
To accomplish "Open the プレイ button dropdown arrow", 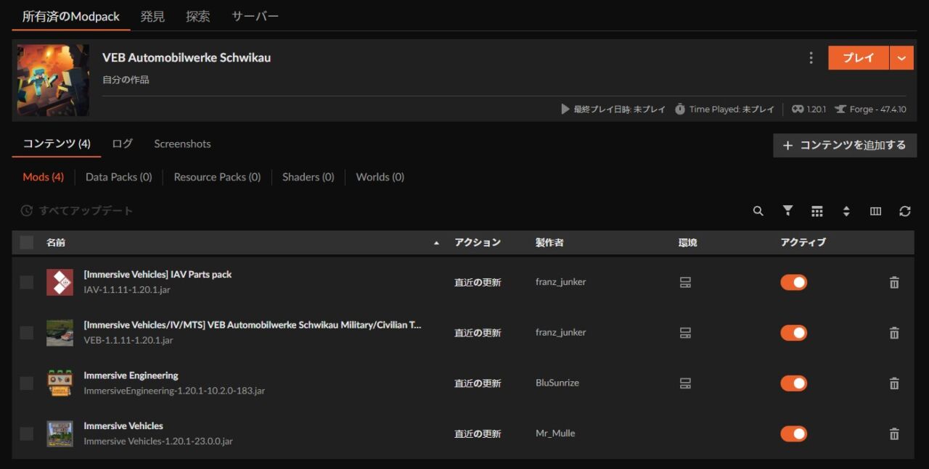I will [901, 57].
